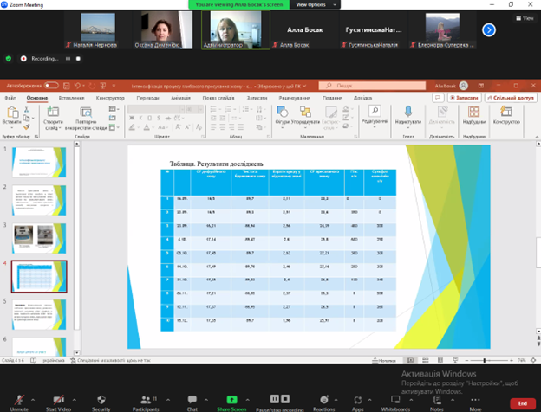The width and height of the screenshot is (541, 412).
Task: Open the View Options dropdown
Action: click(x=315, y=4)
